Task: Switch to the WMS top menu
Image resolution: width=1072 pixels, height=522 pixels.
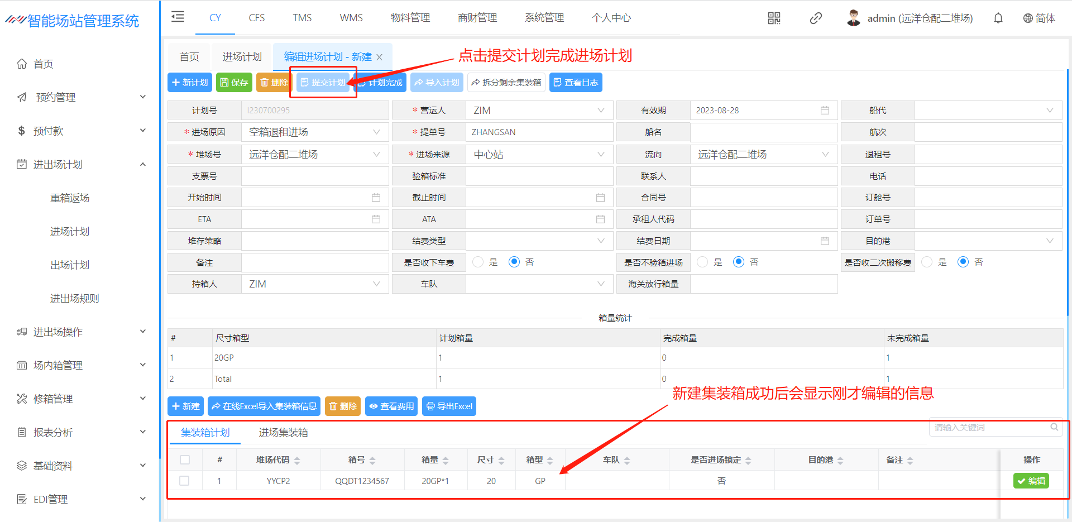Action: pos(351,18)
